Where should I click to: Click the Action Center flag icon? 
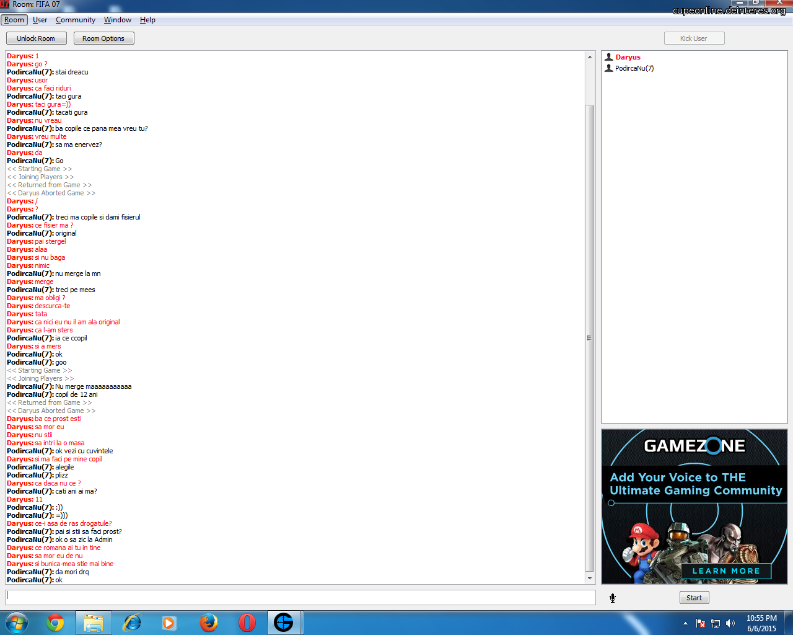[x=701, y=623]
